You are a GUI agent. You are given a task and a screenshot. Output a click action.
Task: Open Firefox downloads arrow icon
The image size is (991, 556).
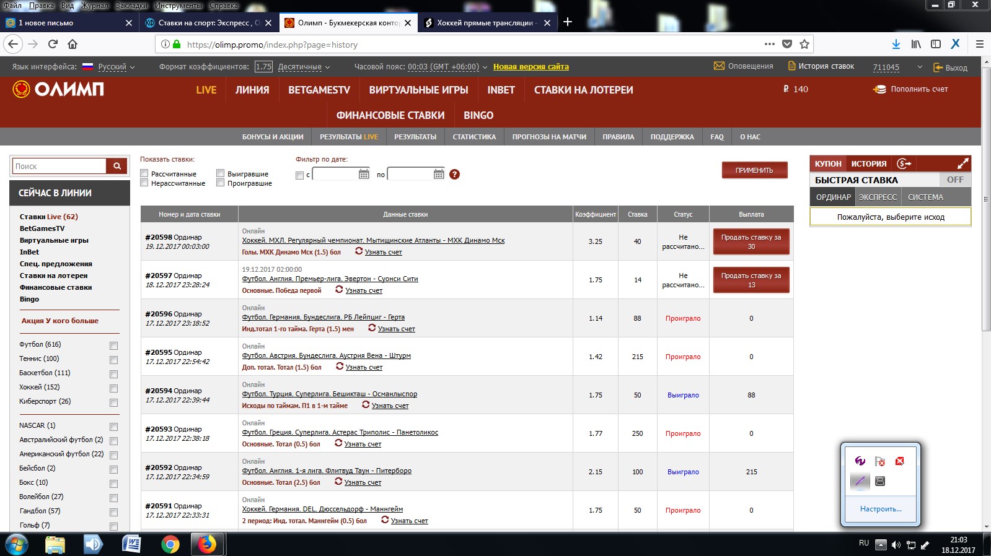coord(896,44)
